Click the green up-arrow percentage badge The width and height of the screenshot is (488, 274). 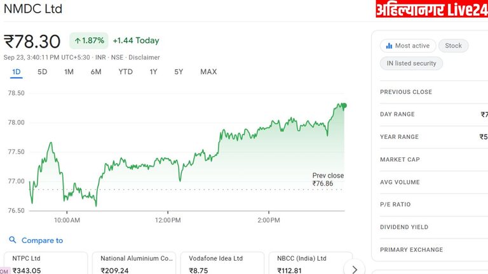coord(88,41)
